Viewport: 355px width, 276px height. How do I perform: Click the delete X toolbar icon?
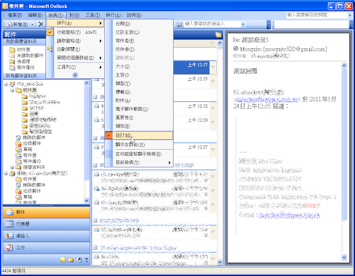coord(41,24)
